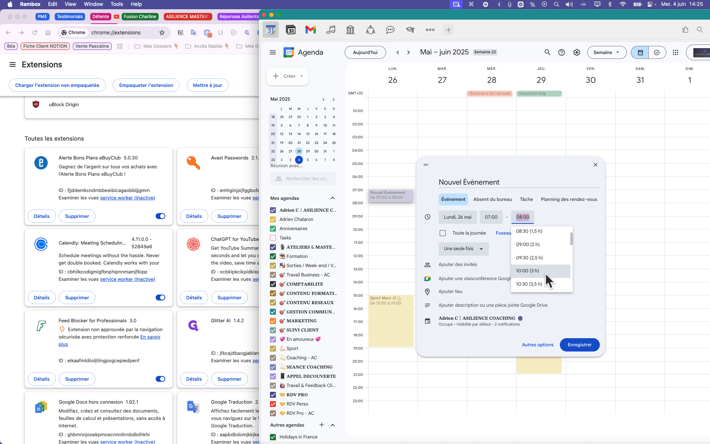Open Autres options link

point(538,345)
